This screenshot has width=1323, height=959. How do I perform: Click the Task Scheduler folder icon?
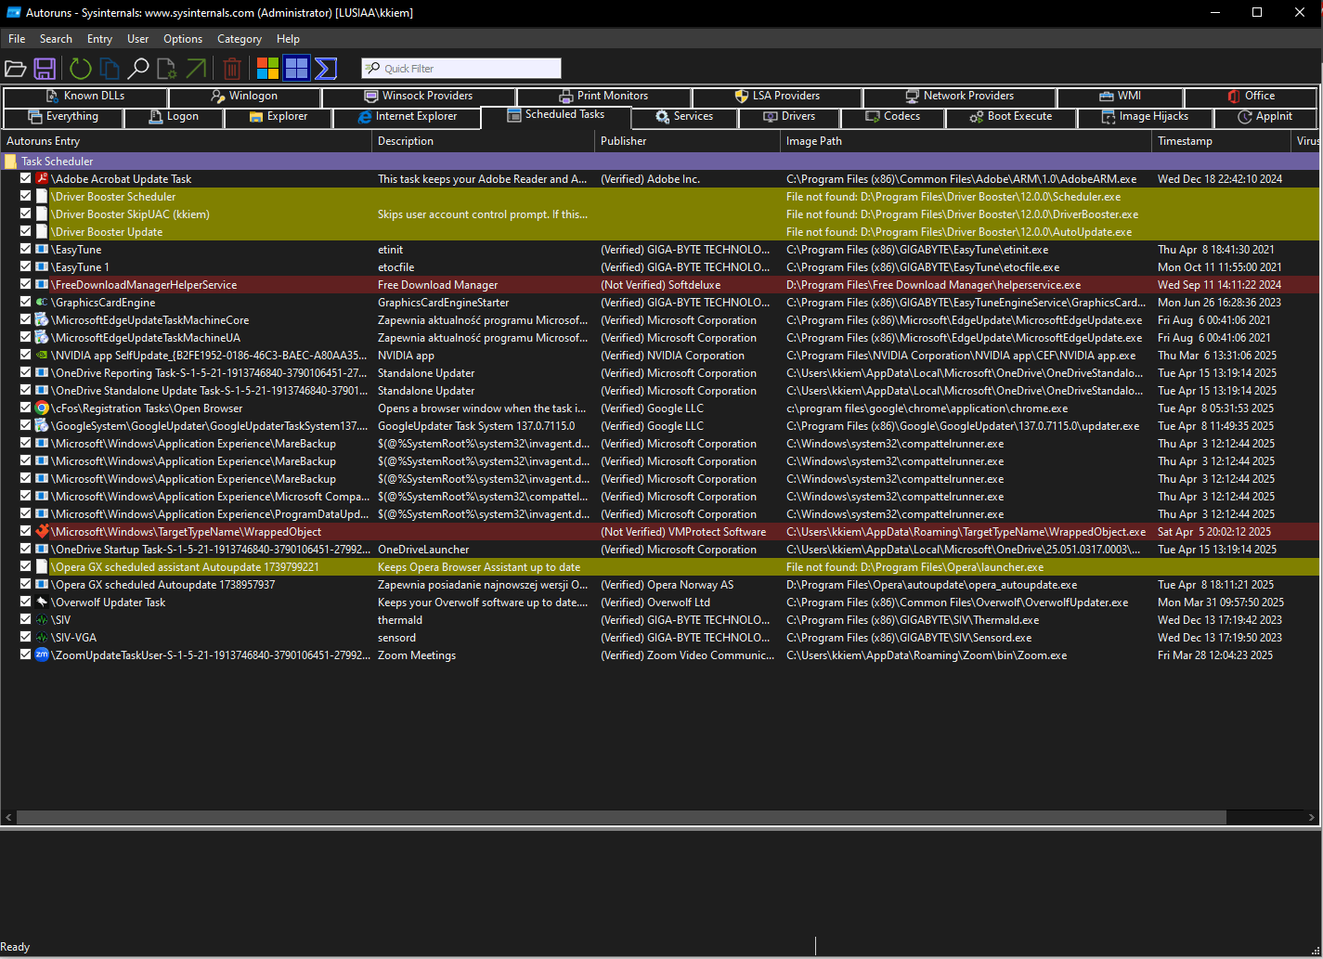point(10,161)
